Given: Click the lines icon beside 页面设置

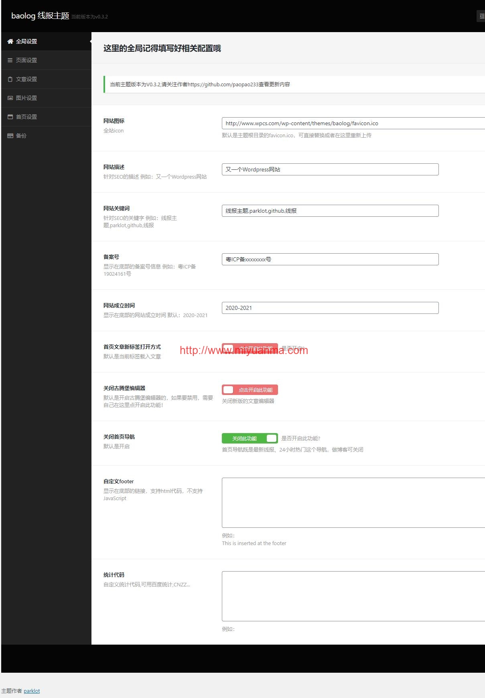Looking at the screenshot, I should [x=10, y=60].
